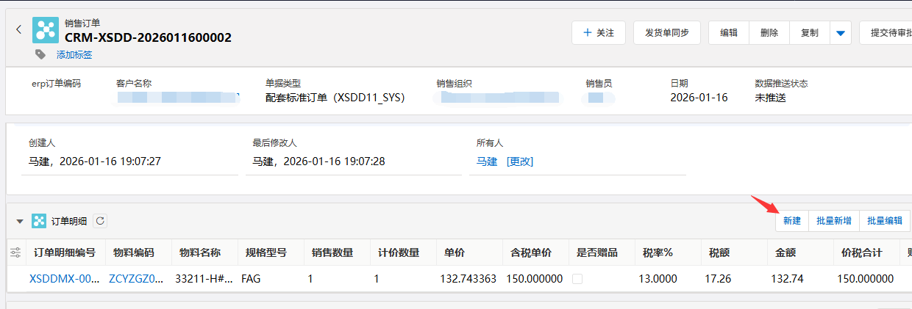Click the 更改 owner link
The height and width of the screenshot is (309, 912).
[x=520, y=161]
